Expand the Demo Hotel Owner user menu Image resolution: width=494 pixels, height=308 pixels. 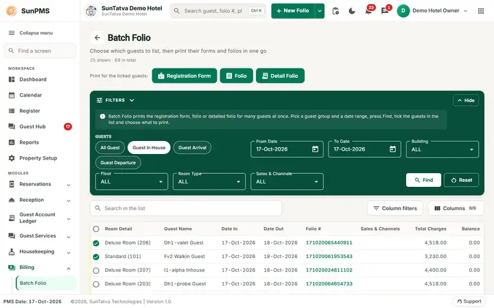465,11
